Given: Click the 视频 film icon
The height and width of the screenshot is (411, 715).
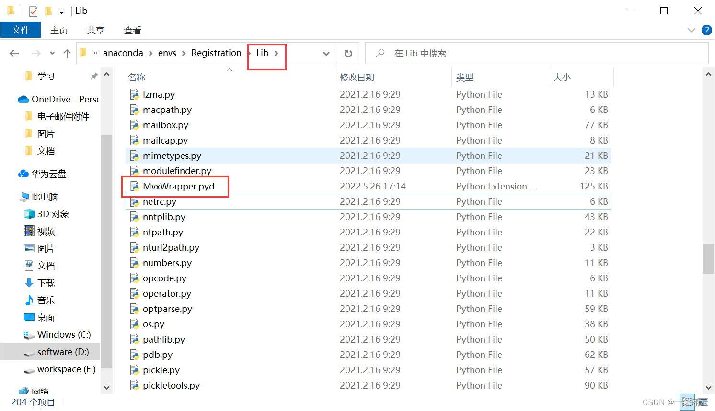Looking at the screenshot, I should coord(29,231).
